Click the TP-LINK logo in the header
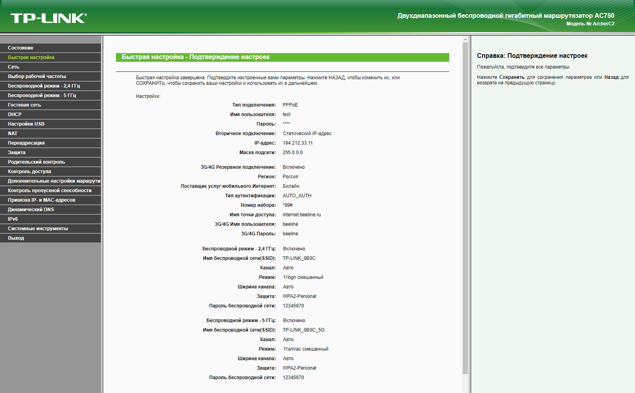 pyautogui.click(x=49, y=18)
